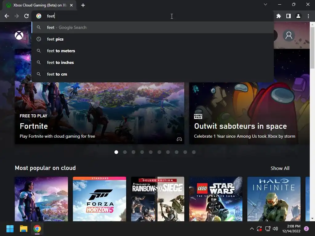Select the 'feet to meters' suggestion
Image resolution: width=315 pixels, height=236 pixels.
tap(153, 51)
